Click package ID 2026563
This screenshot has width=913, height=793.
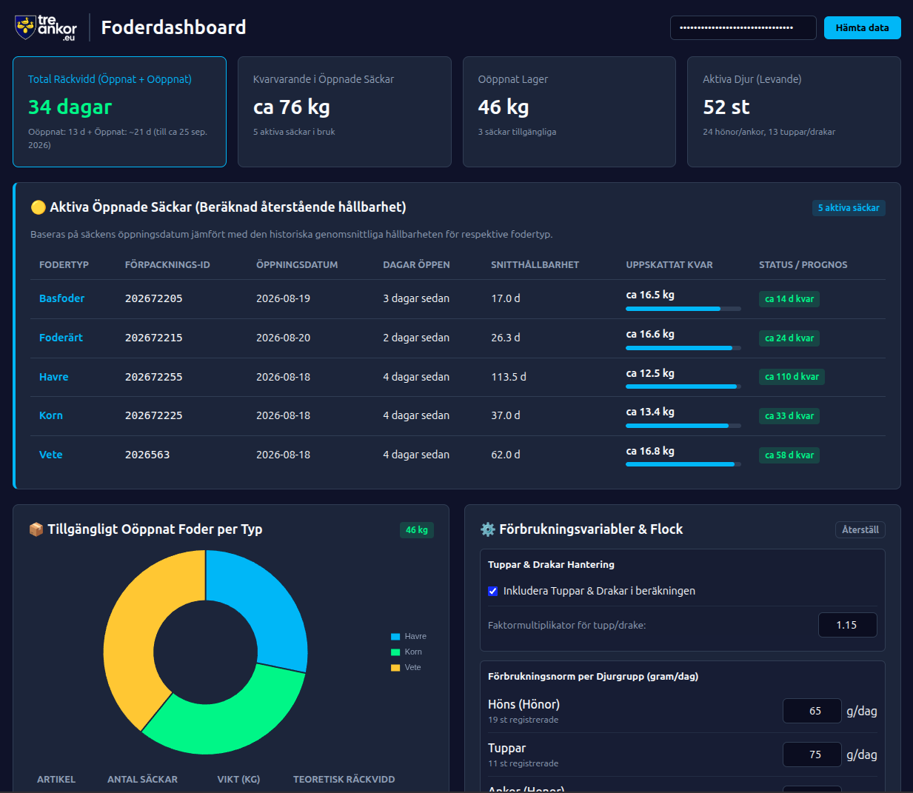(x=147, y=455)
